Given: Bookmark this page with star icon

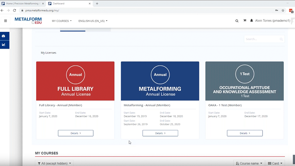Looking at the screenshot, I should coord(283,10).
